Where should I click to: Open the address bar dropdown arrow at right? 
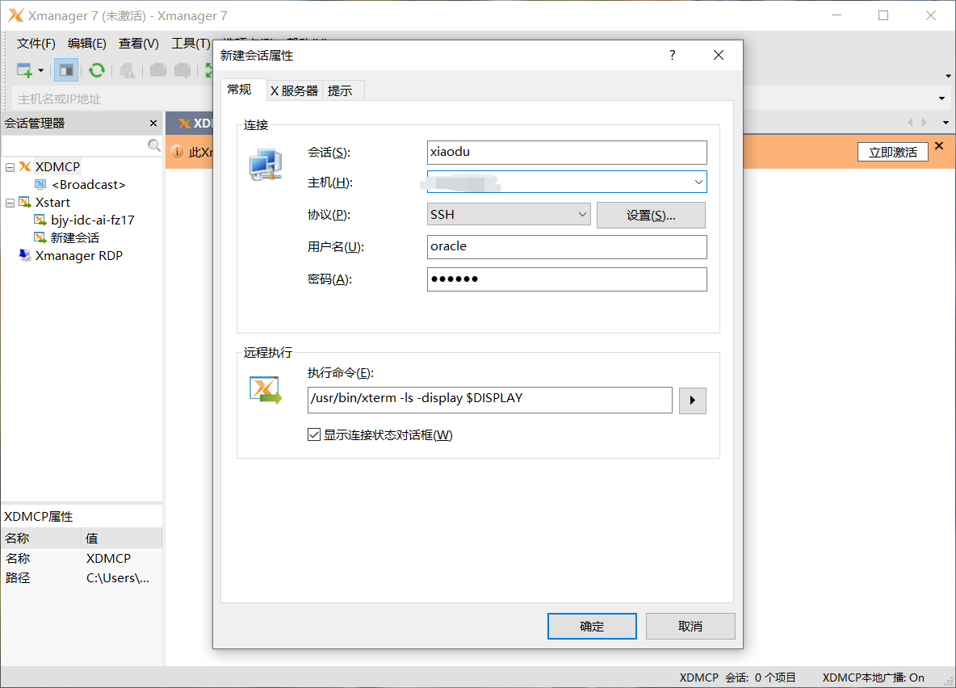[942, 99]
